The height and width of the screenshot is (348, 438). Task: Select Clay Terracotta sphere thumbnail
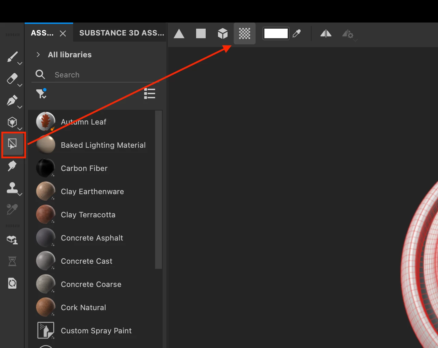click(x=46, y=214)
